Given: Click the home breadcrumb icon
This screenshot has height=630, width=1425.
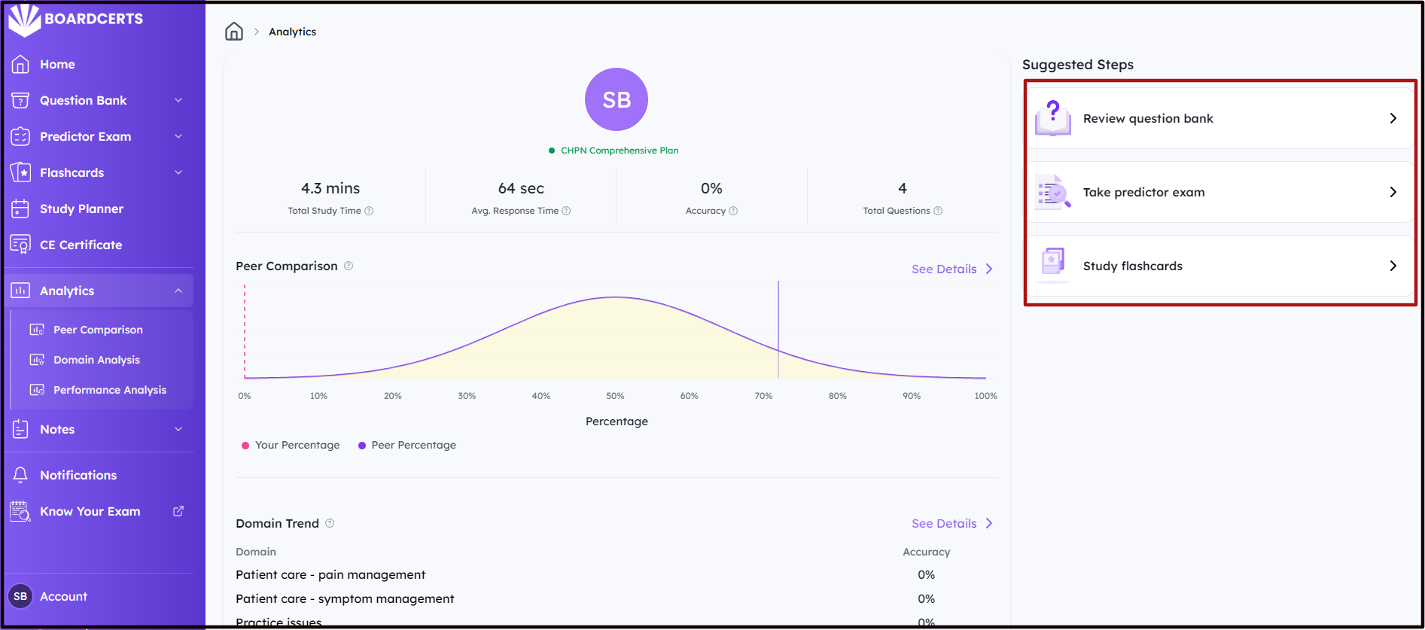Looking at the screenshot, I should click(x=234, y=32).
